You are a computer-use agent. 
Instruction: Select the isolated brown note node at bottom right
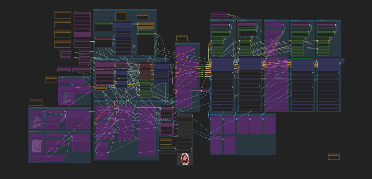(334, 157)
